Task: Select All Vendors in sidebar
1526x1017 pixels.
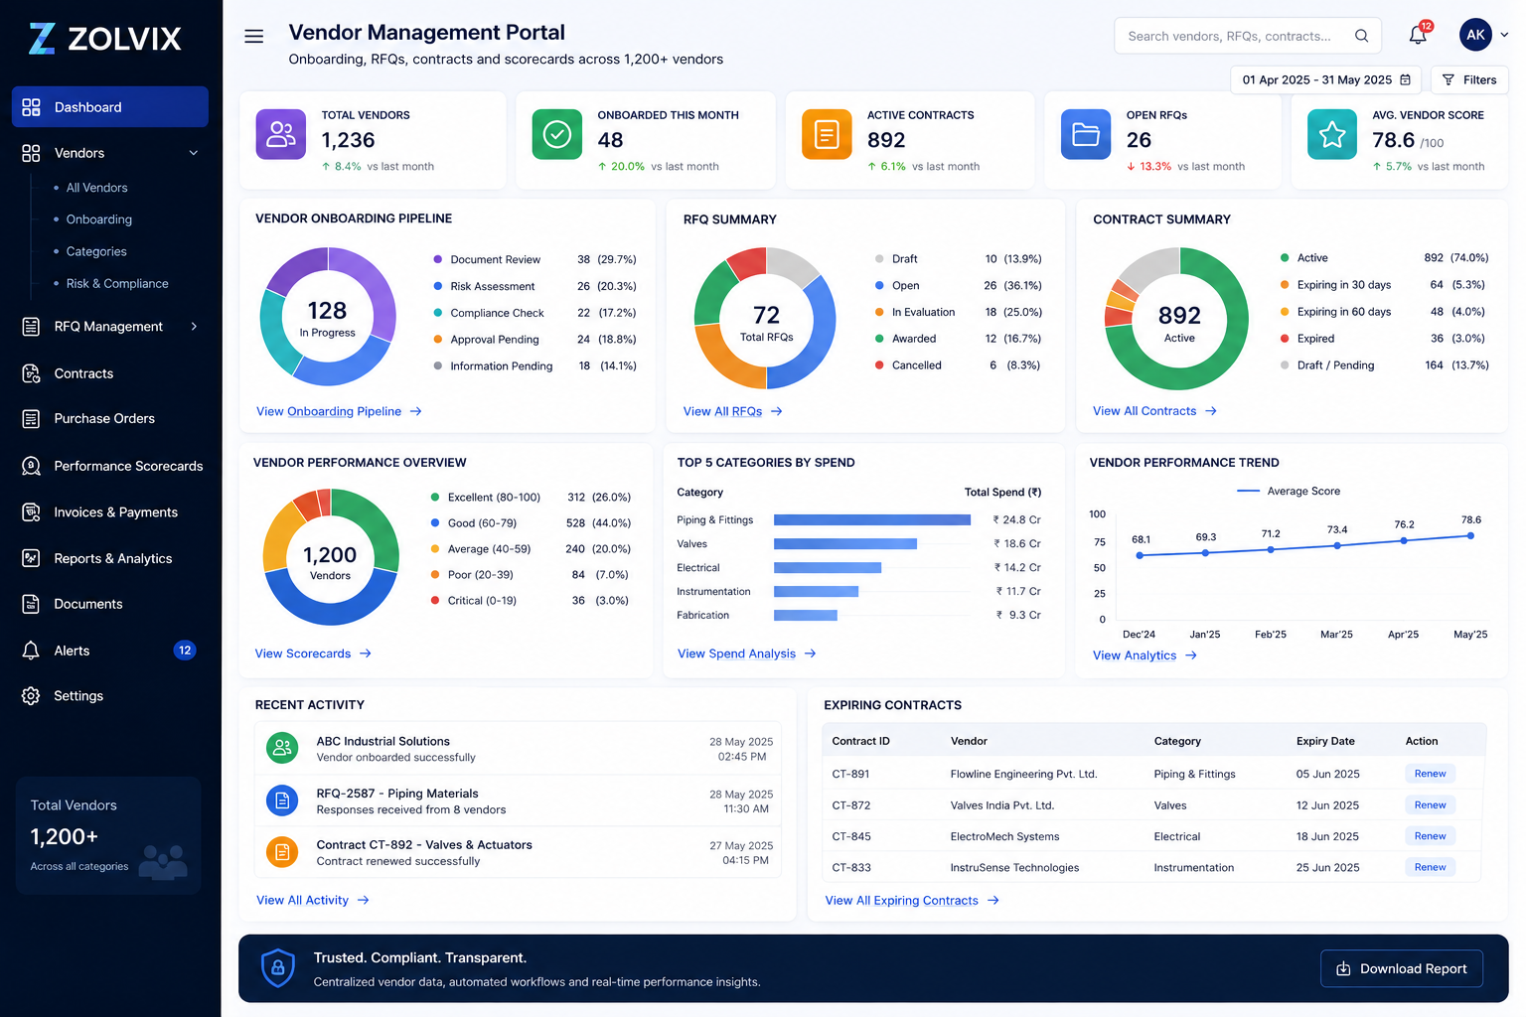Action: pyautogui.click(x=96, y=188)
